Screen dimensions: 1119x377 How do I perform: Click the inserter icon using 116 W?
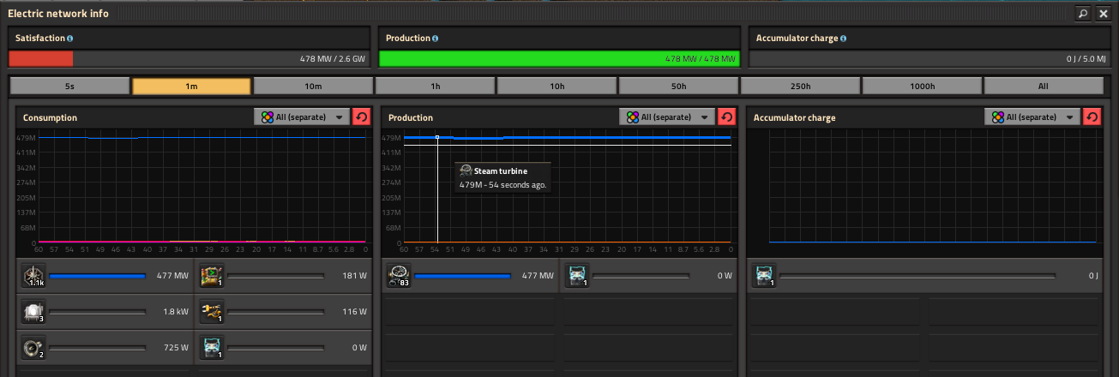point(211,312)
